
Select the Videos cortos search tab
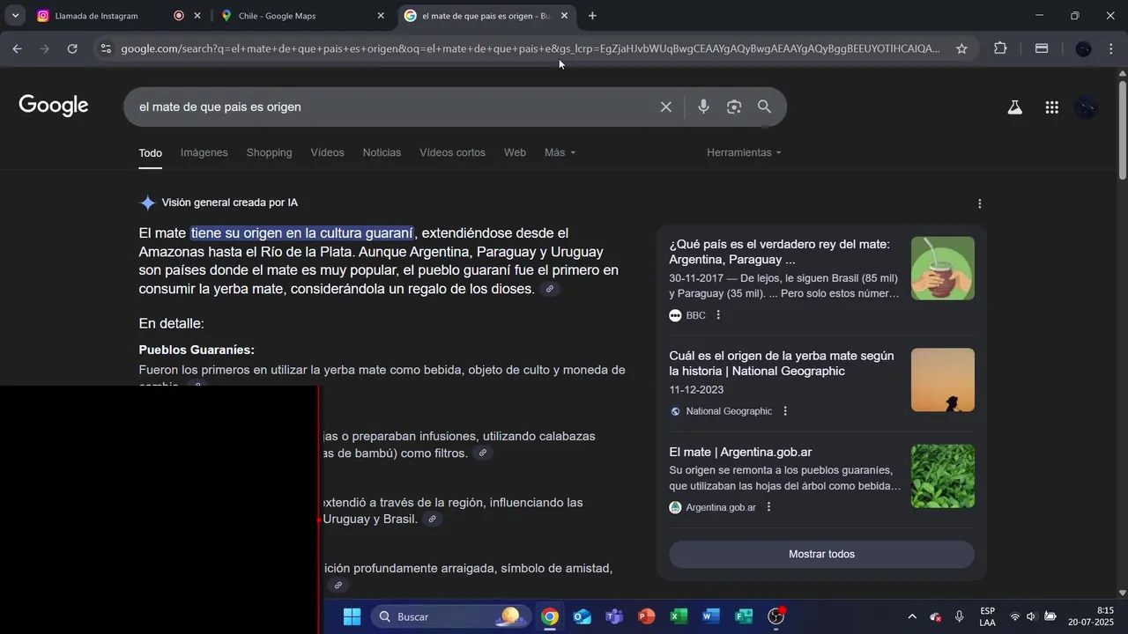(452, 152)
